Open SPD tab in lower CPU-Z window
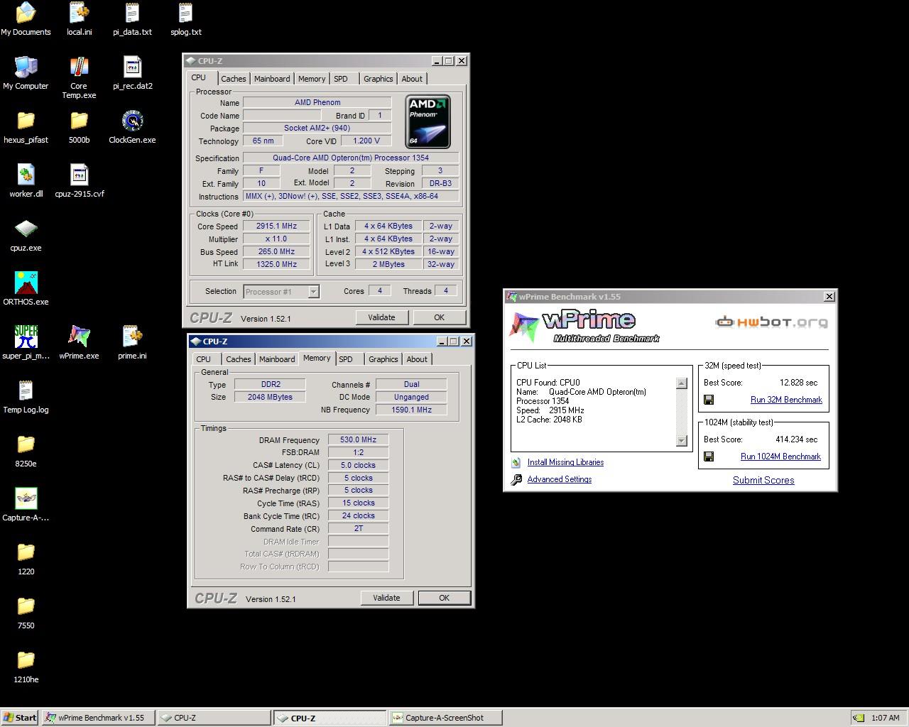 tap(346, 359)
